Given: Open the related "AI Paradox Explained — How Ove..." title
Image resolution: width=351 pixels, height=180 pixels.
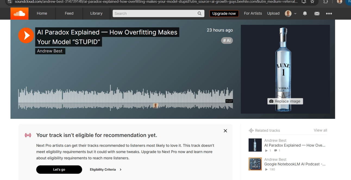Looking at the screenshot, I should point(295,145).
